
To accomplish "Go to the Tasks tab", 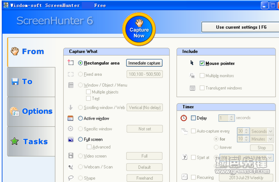I will [31, 142].
